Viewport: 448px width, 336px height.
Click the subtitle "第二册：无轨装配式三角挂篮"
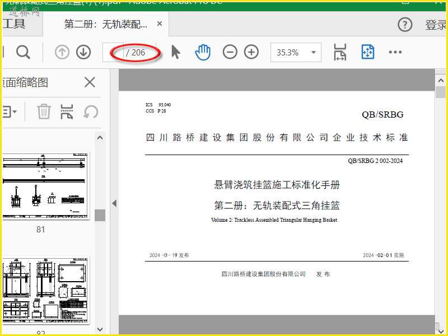point(277,206)
